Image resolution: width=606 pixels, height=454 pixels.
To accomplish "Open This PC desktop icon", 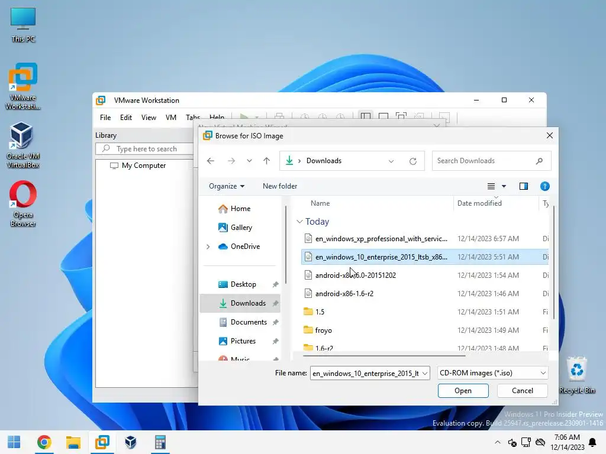I will point(23,25).
